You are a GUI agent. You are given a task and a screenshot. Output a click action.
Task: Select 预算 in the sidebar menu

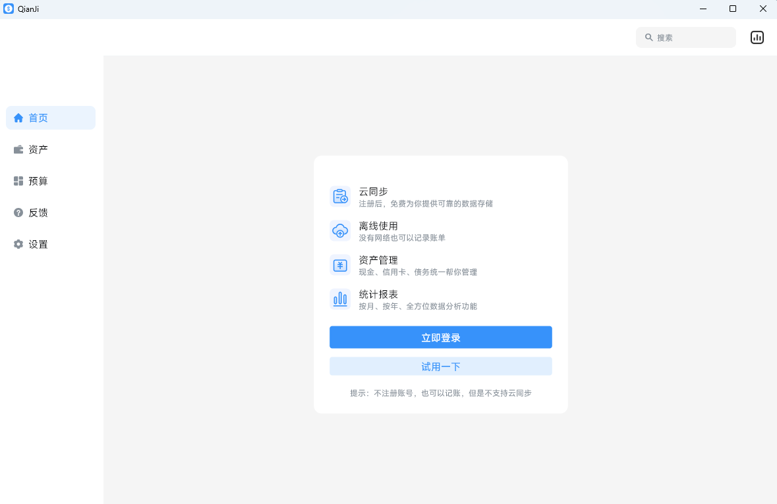(x=38, y=181)
